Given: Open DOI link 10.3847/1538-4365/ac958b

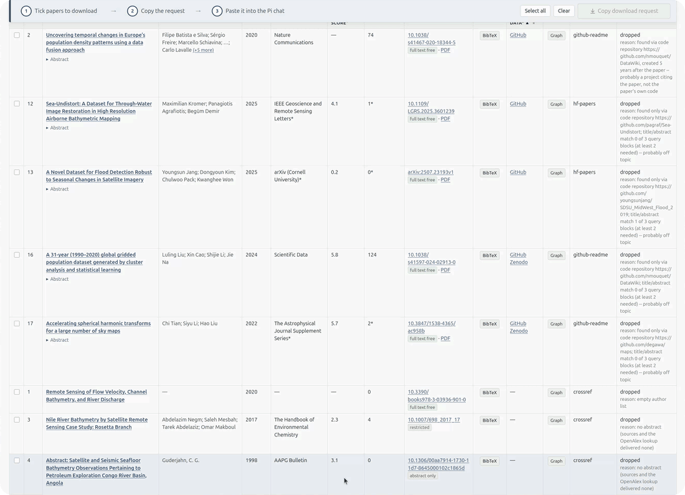Looking at the screenshot, I should click(x=431, y=327).
